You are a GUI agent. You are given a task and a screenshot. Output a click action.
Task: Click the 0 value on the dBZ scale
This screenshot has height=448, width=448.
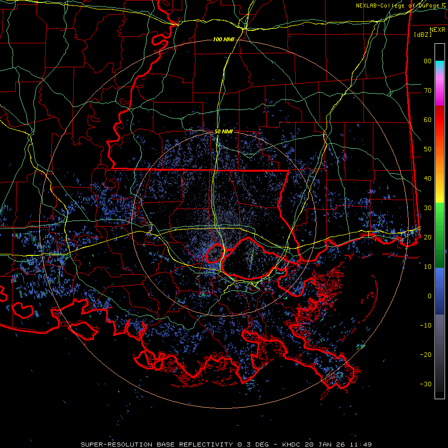coord(430,296)
